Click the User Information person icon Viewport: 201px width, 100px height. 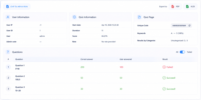click(x=8, y=17)
